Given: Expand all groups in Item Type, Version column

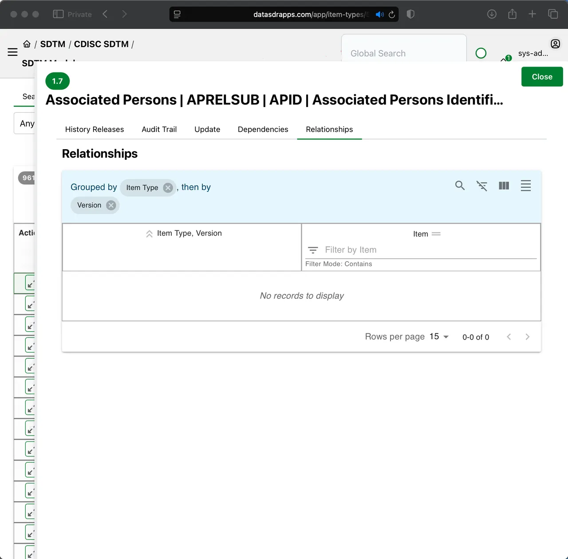Looking at the screenshot, I should point(150,234).
